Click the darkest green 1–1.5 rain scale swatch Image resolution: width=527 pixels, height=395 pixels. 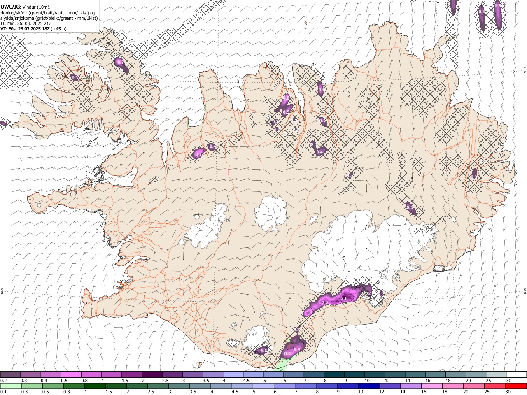95,386
